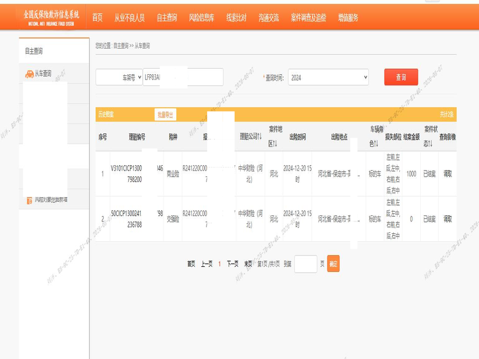Image resolution: width=479 pixels, height=359 pixels.
Task: Click claim number V3101CICP1300 in row 1
Action: point(126,174)
